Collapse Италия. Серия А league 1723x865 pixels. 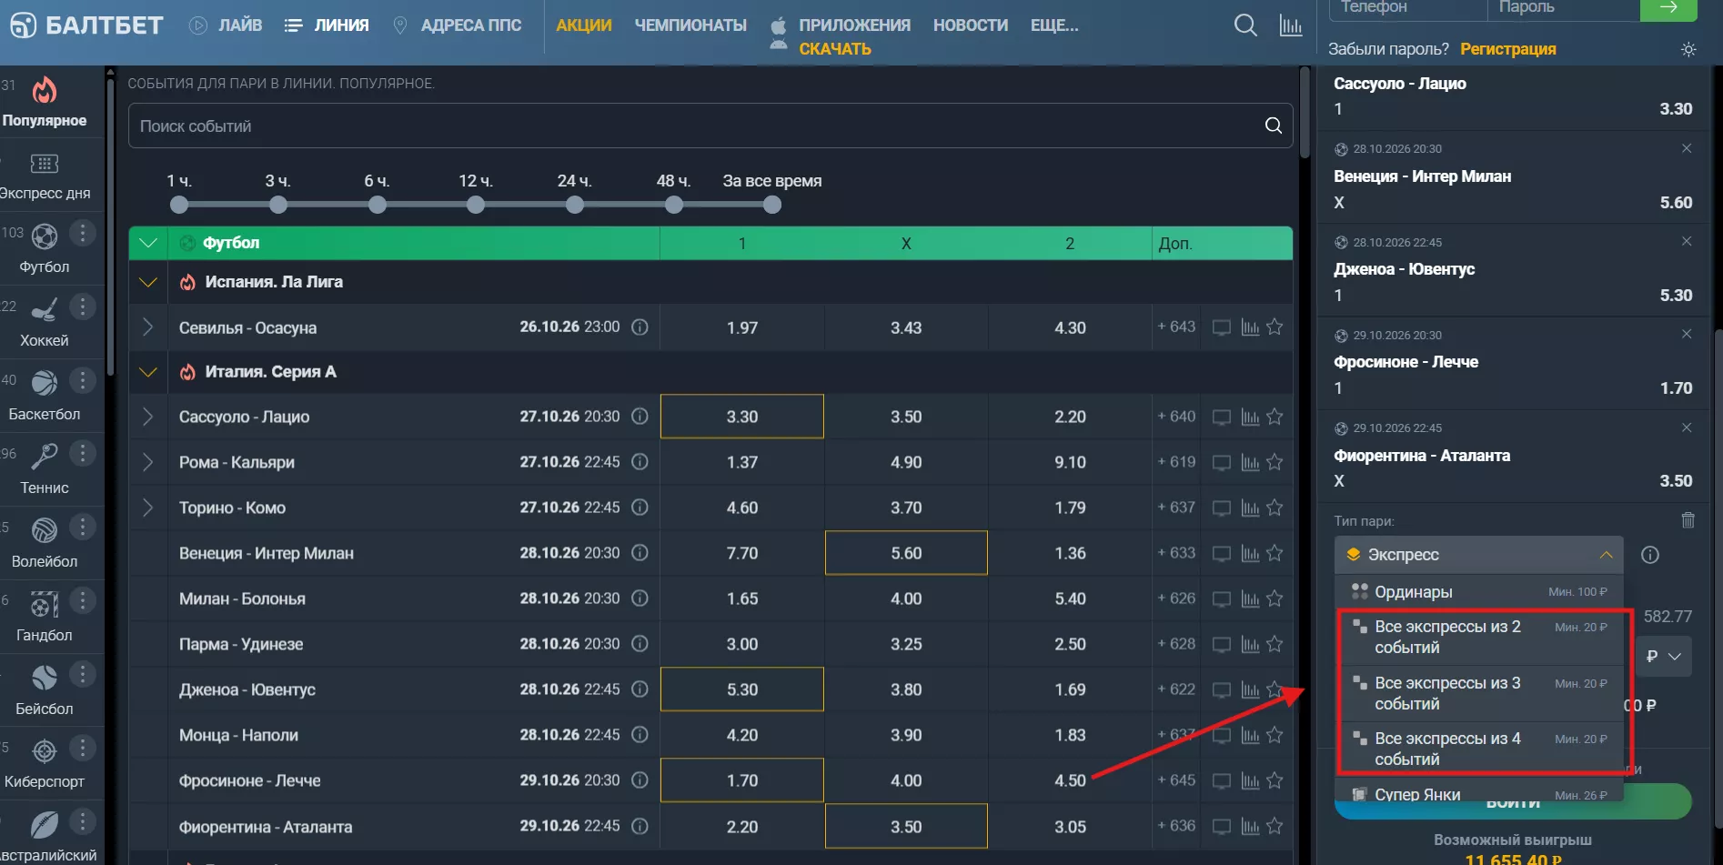click(x=148, y=372)
